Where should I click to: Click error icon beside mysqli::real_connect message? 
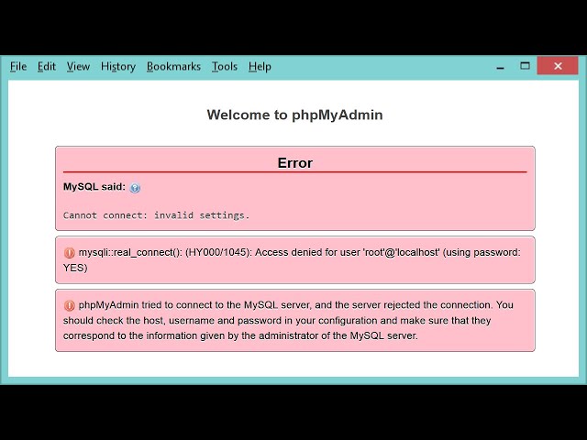coord(70,253)
